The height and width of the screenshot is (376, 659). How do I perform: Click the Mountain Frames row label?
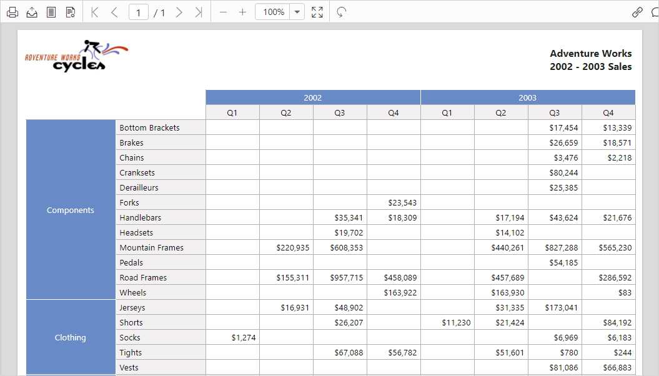click(x=151, y=247)
